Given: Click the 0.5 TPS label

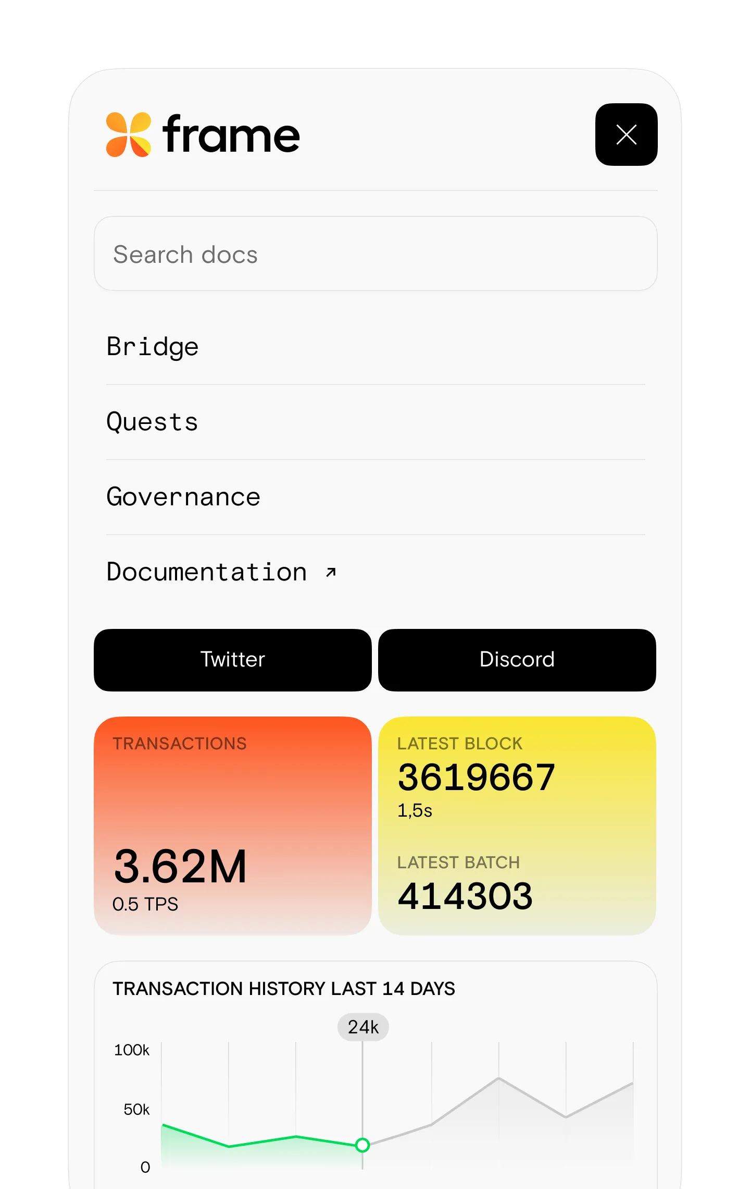Looking at the screenshot, I should tap(145, 904).
